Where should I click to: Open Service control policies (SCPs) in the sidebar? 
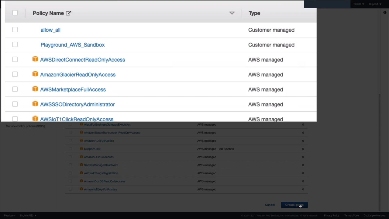point(26,126)
